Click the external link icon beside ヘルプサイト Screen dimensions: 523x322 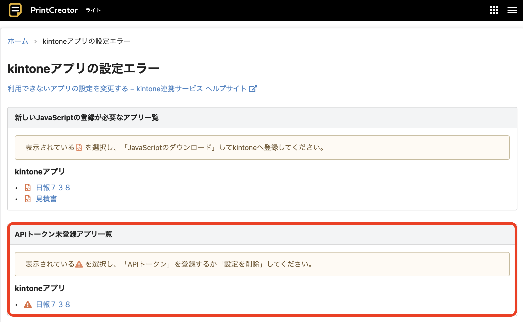click(x=253, y=88)
